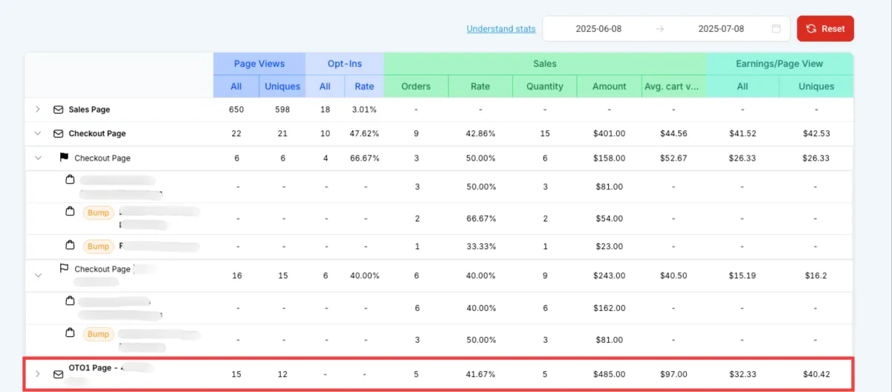The image size is (892, 392).
Task: Click the $162.00 amount cell
Action: pyautogui.click(x=610, y=308)
